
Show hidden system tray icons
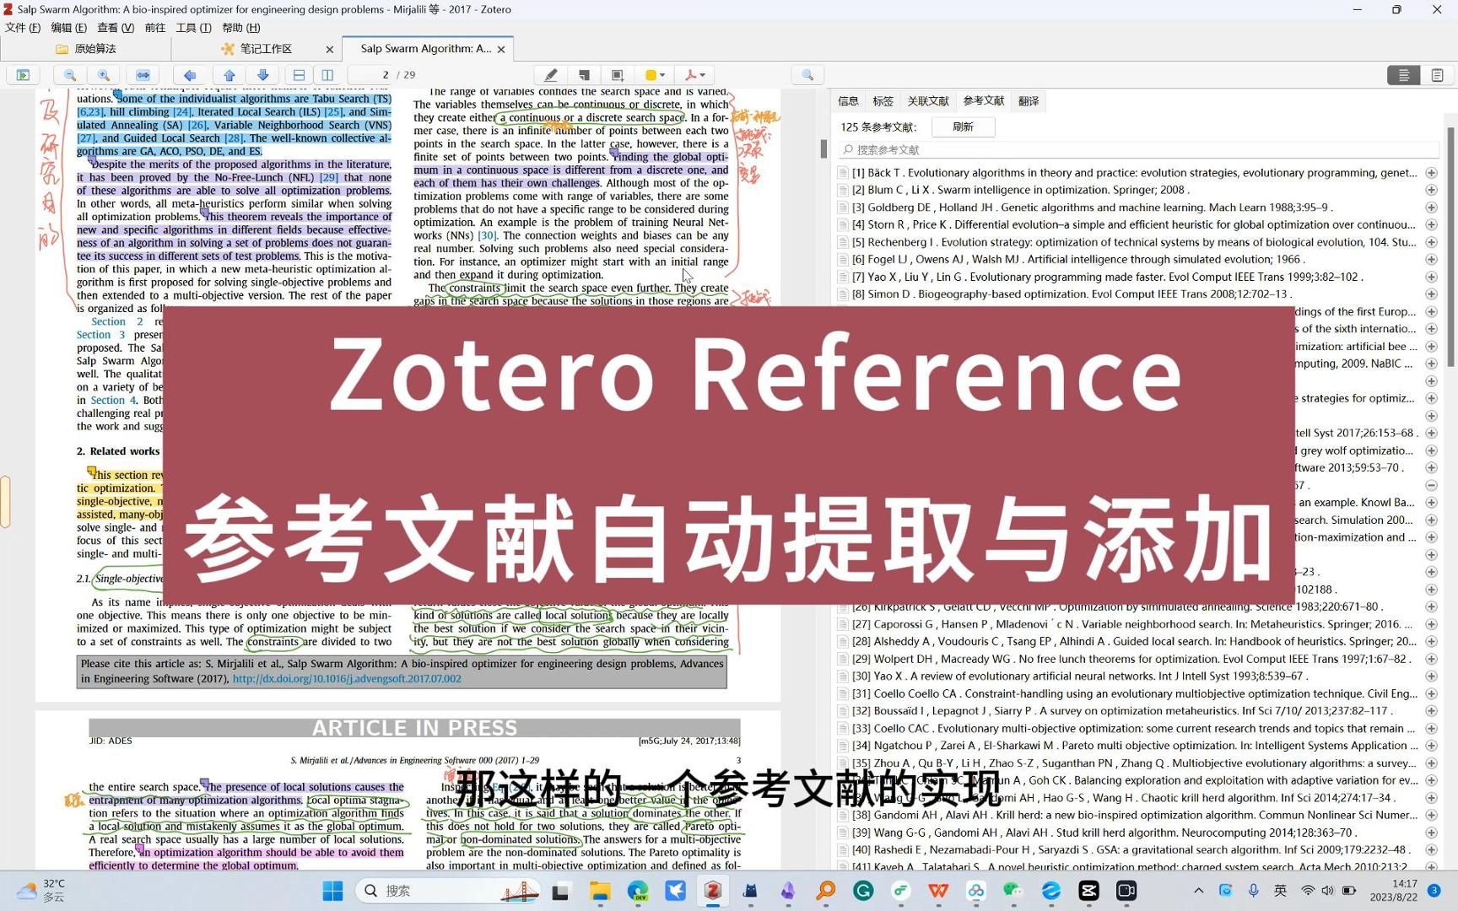coord(1198,891)
